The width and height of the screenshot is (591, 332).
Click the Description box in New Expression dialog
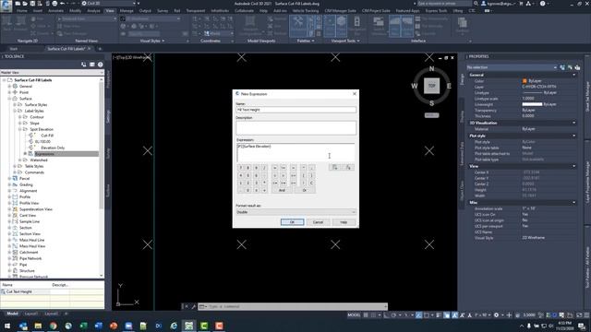tap(295, 128)
